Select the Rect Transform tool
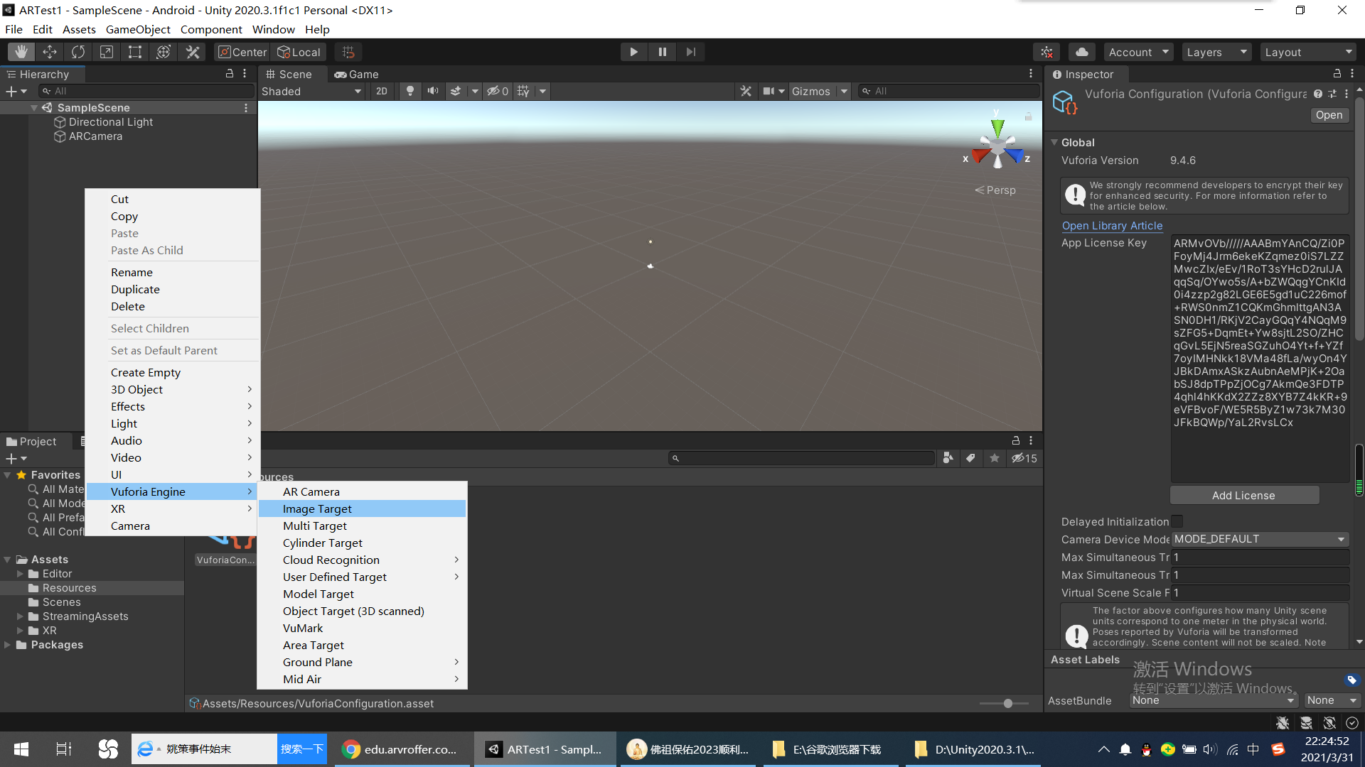 pyautogui.click(x=135, y=51)
